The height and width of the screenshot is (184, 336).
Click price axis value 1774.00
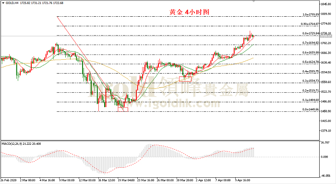326,24
